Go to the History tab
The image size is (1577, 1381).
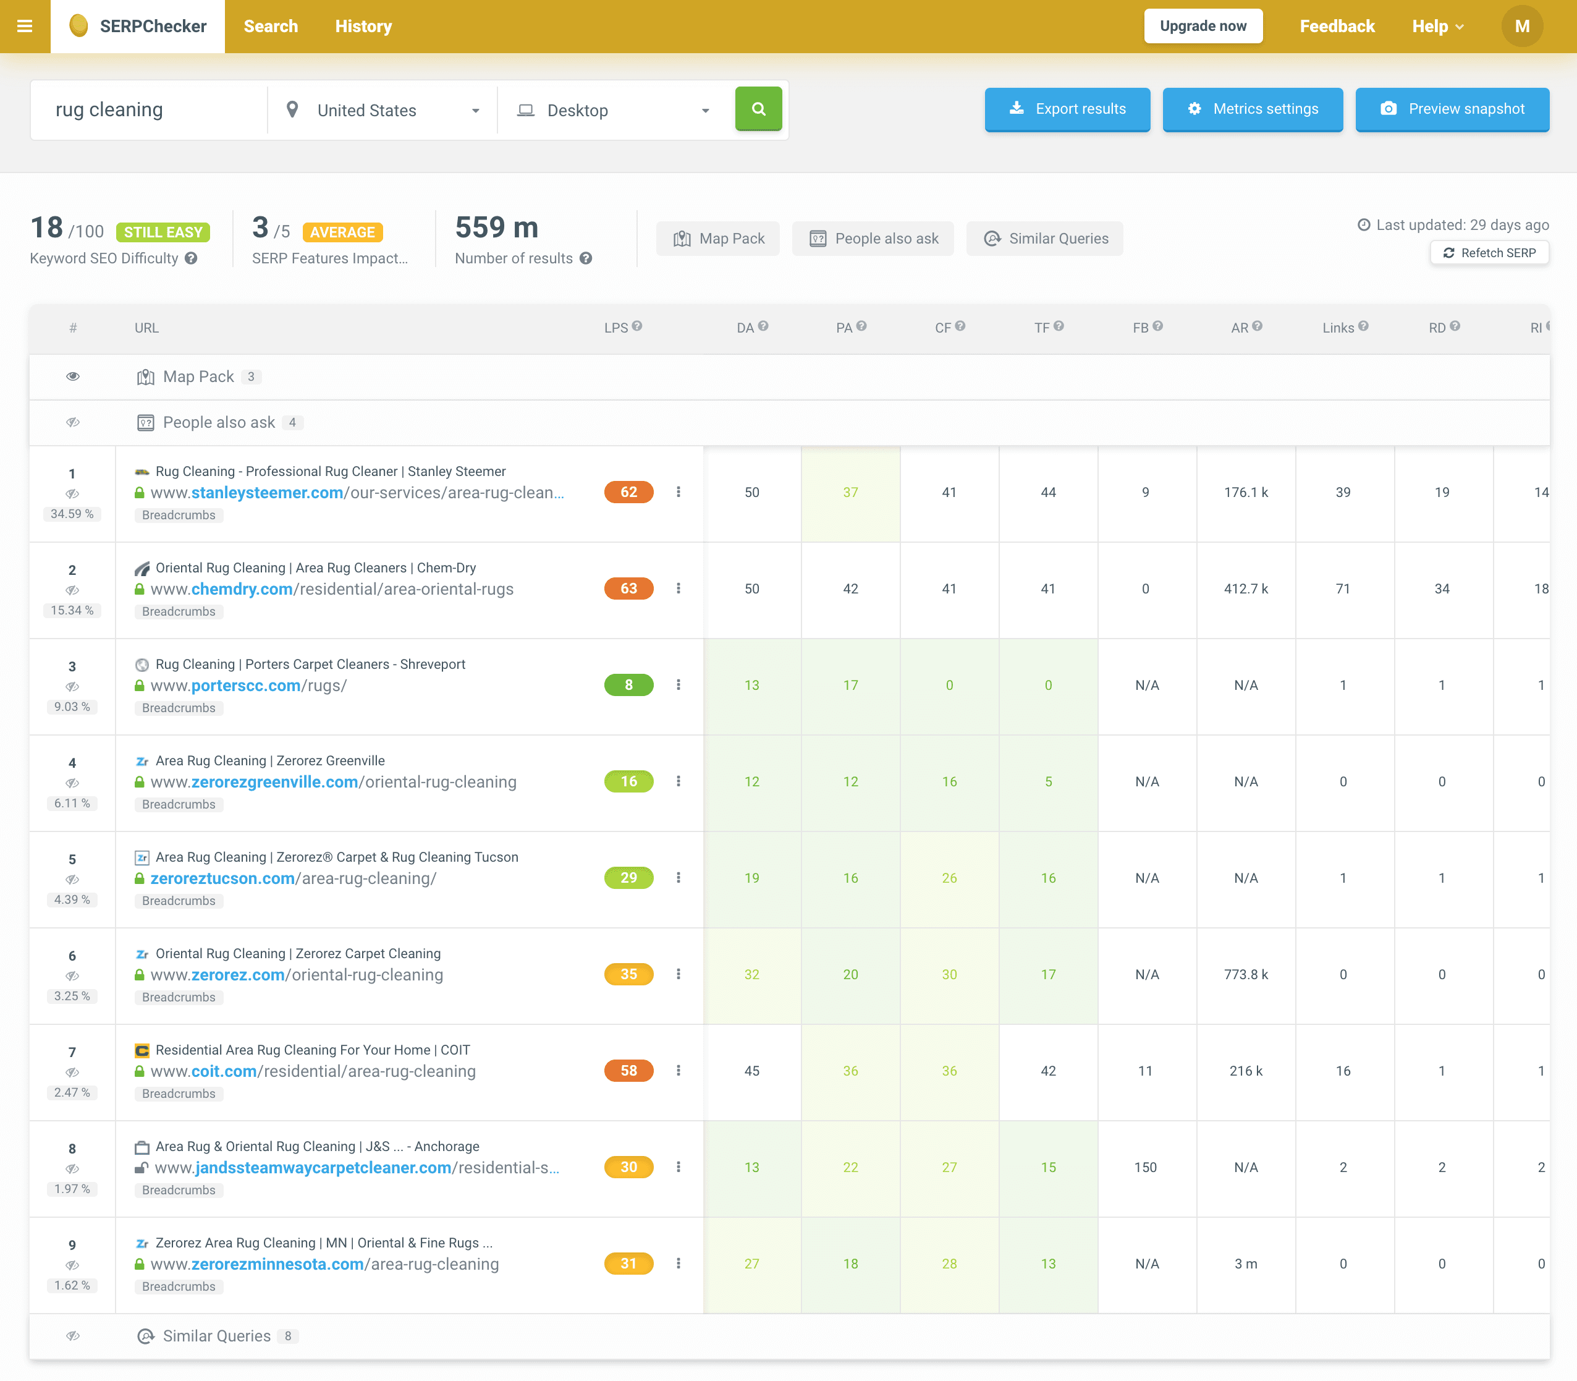pos(363,26)
